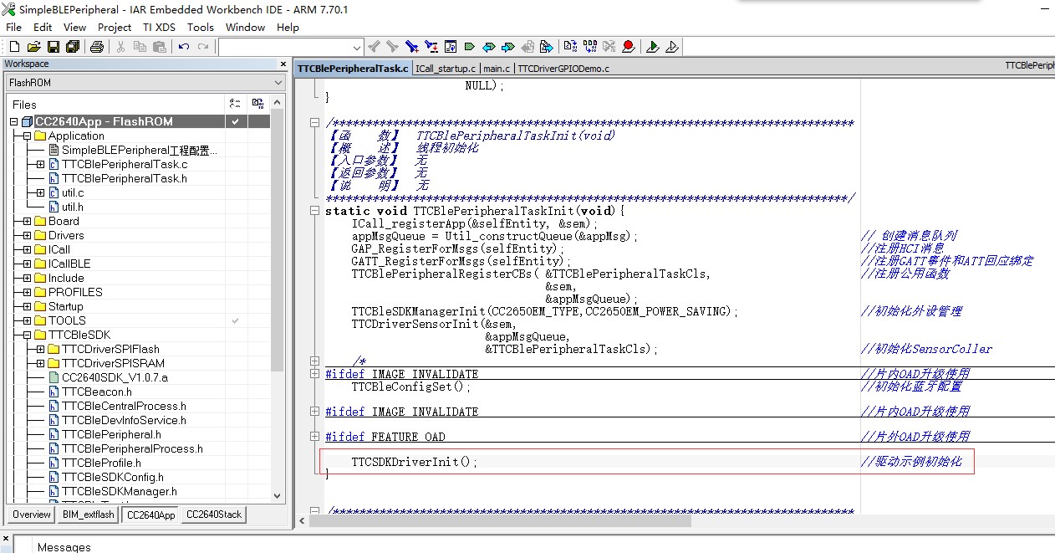The image size is (1055, 553).
Task: Open the Edit menu
Action: click(43, 27)
